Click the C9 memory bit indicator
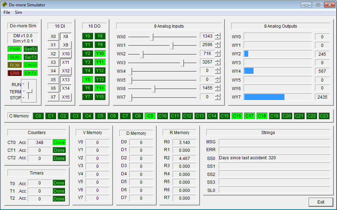This screenshot has width=337, height=210. coord(150,116)
